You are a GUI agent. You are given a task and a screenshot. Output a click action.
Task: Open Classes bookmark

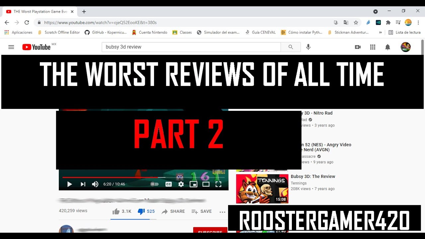click(182, 33)
